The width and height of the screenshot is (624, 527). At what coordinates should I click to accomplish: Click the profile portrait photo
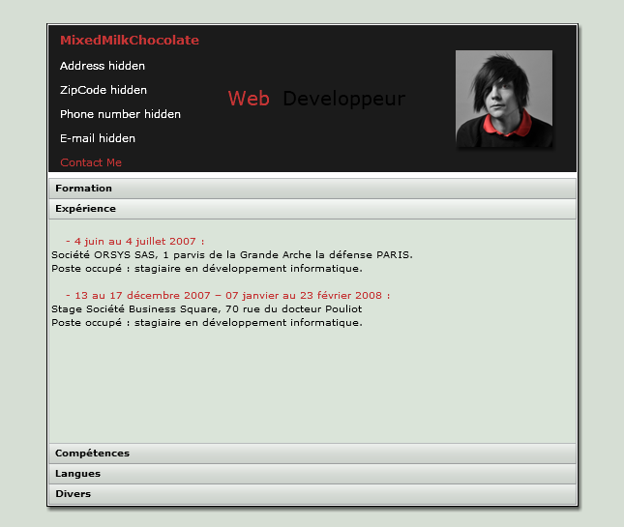coord(504,99)
